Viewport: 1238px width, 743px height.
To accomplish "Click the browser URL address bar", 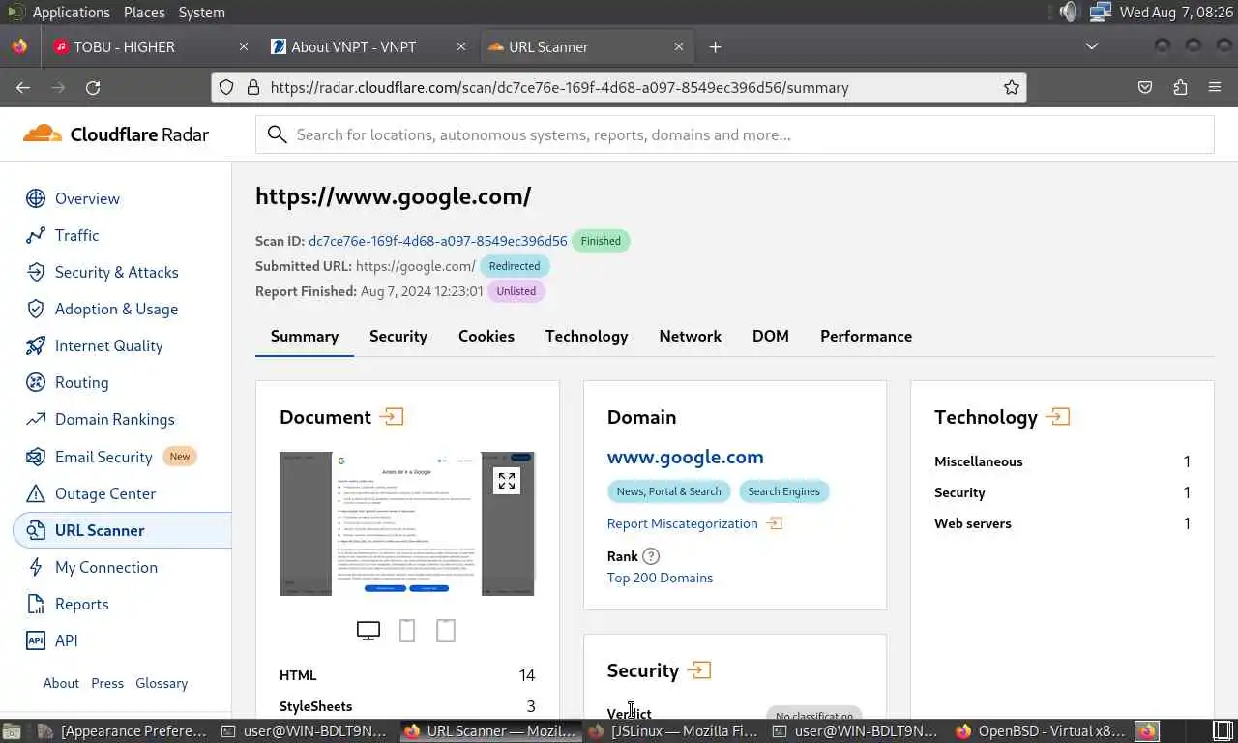I will coord(619,87).
